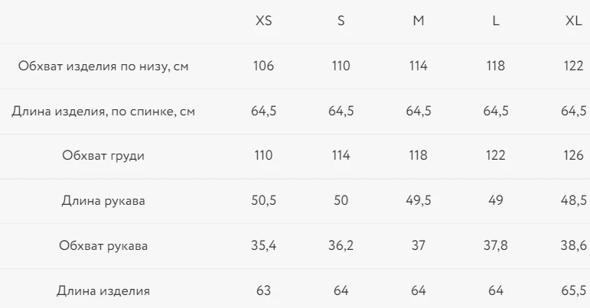This screenshot has width=590, height=308.
Task: Select the XL size column header
Action: point(573,21)
